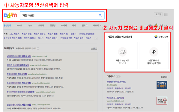Select the 이미지 tab
Viewport: 179px width, 112px height.
pyautogui.click(x=64, y=26)
